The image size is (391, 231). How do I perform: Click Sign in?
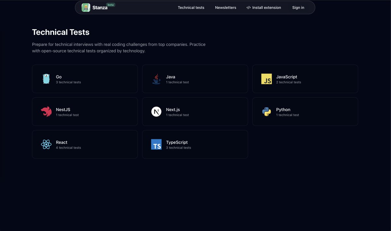pyautogui.click(x=298, y=7)
